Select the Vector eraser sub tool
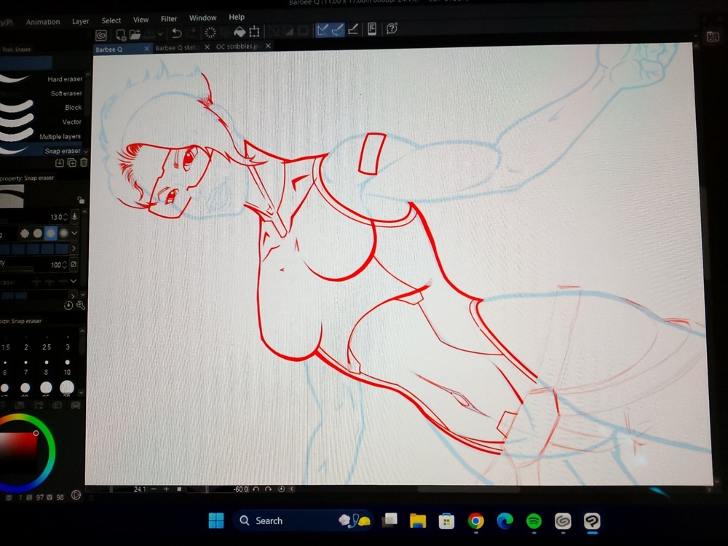Image resolution: width=728 pixels, height=546 pixels. [x=71, y=122]
